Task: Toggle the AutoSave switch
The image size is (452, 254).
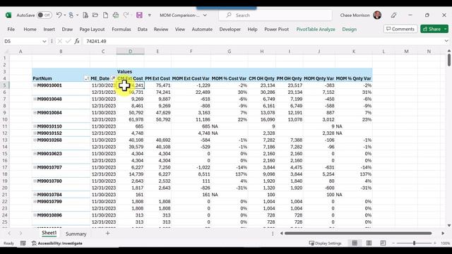Action: tap(44, 15)
